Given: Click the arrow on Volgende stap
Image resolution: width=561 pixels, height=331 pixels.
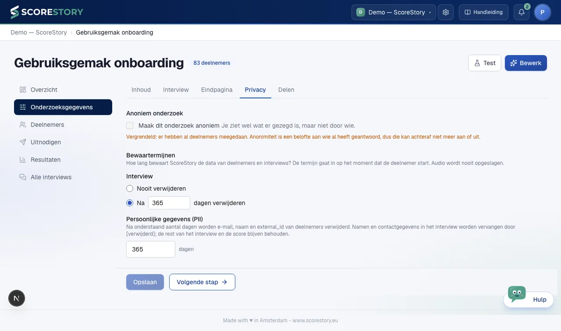Looking at the screenshot, I should [224, 282].
